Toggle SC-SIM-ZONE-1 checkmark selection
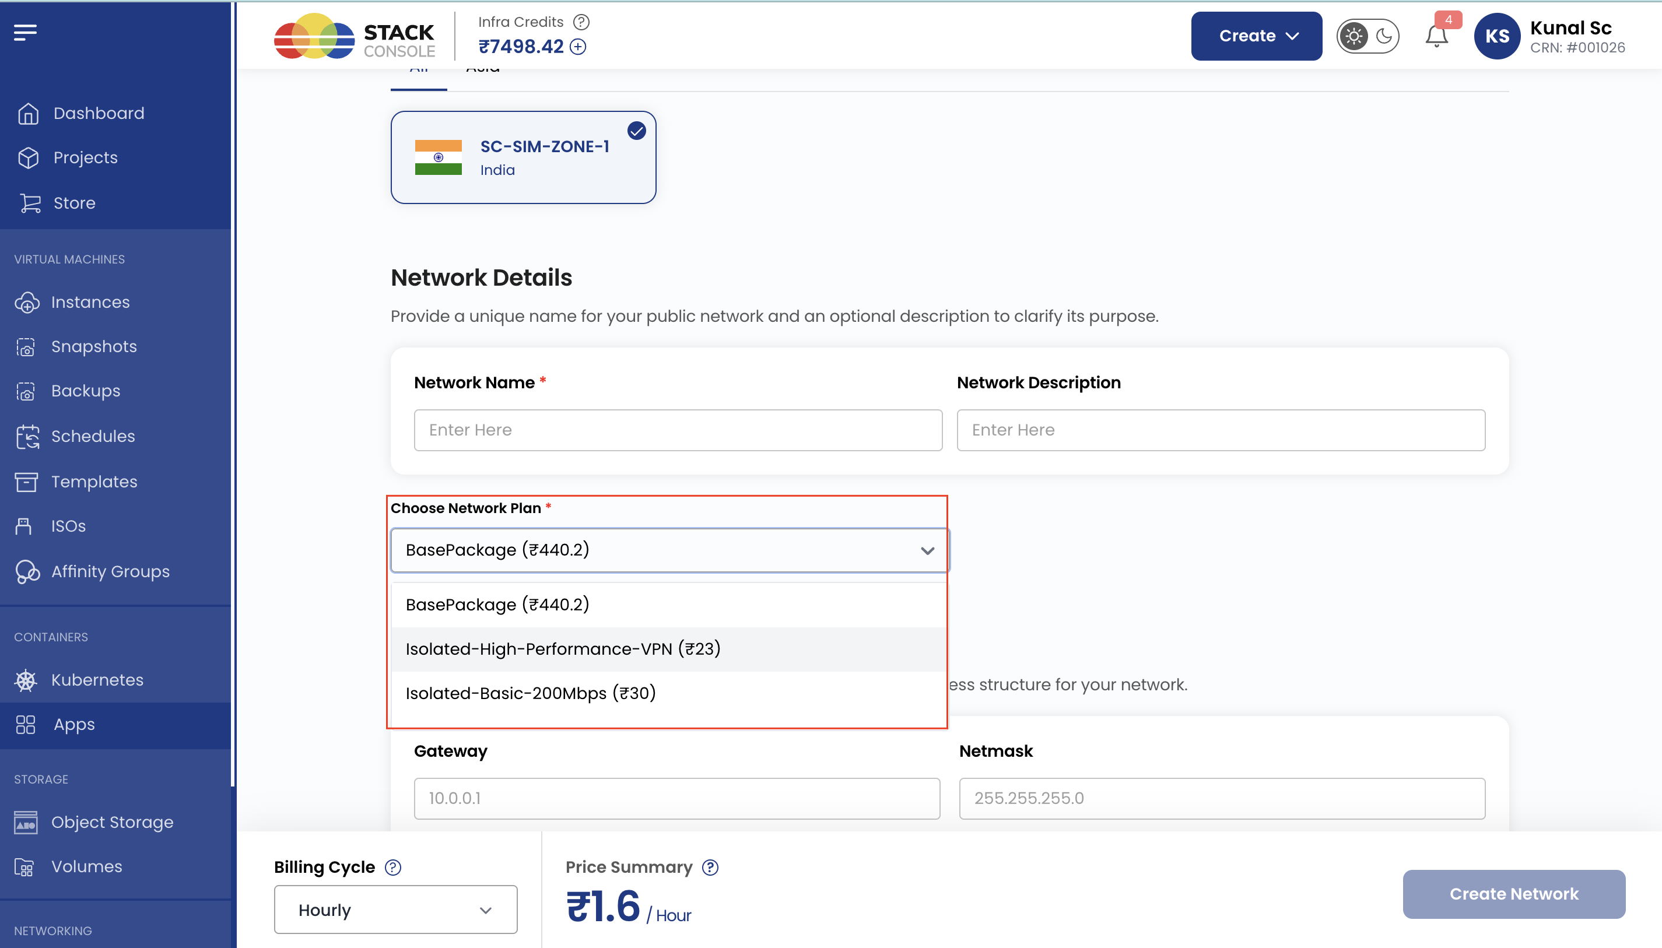The image size is (1662, 948). (636, 131)
